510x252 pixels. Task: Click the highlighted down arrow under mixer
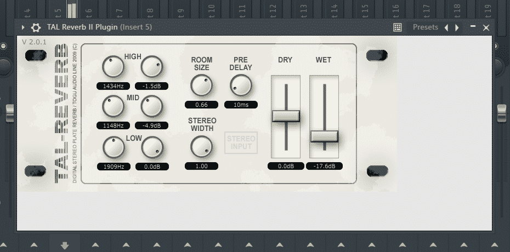pyautogui.click(x=64, y=245)
